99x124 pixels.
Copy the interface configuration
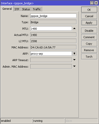tap(89, 44)
